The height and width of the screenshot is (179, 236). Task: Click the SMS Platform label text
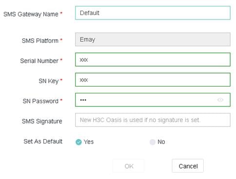(x=40, y=41)
